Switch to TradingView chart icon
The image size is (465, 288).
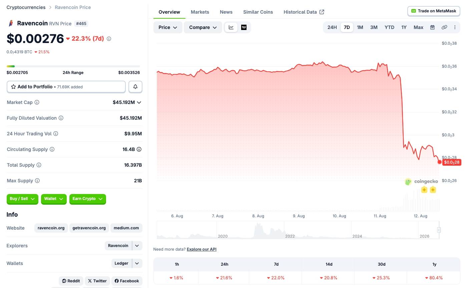click(x=244, y=27)
